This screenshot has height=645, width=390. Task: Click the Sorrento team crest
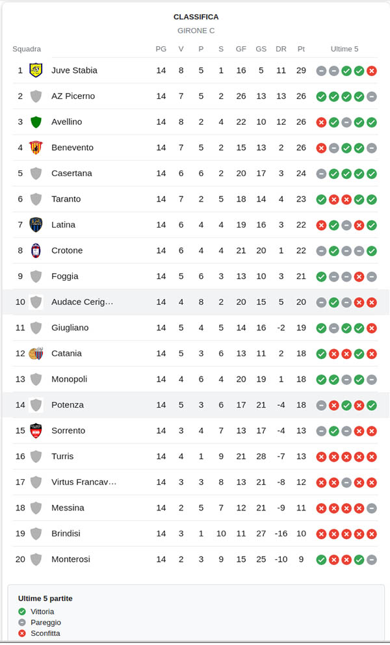(36, 430)
